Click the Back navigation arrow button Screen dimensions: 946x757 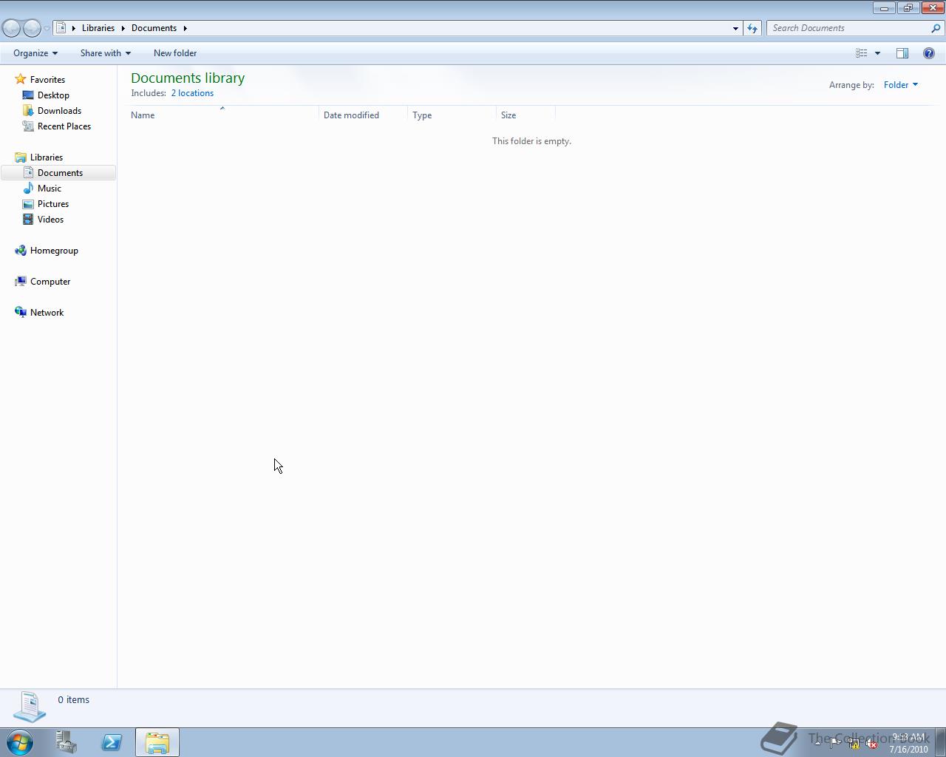tap(11, 28)
